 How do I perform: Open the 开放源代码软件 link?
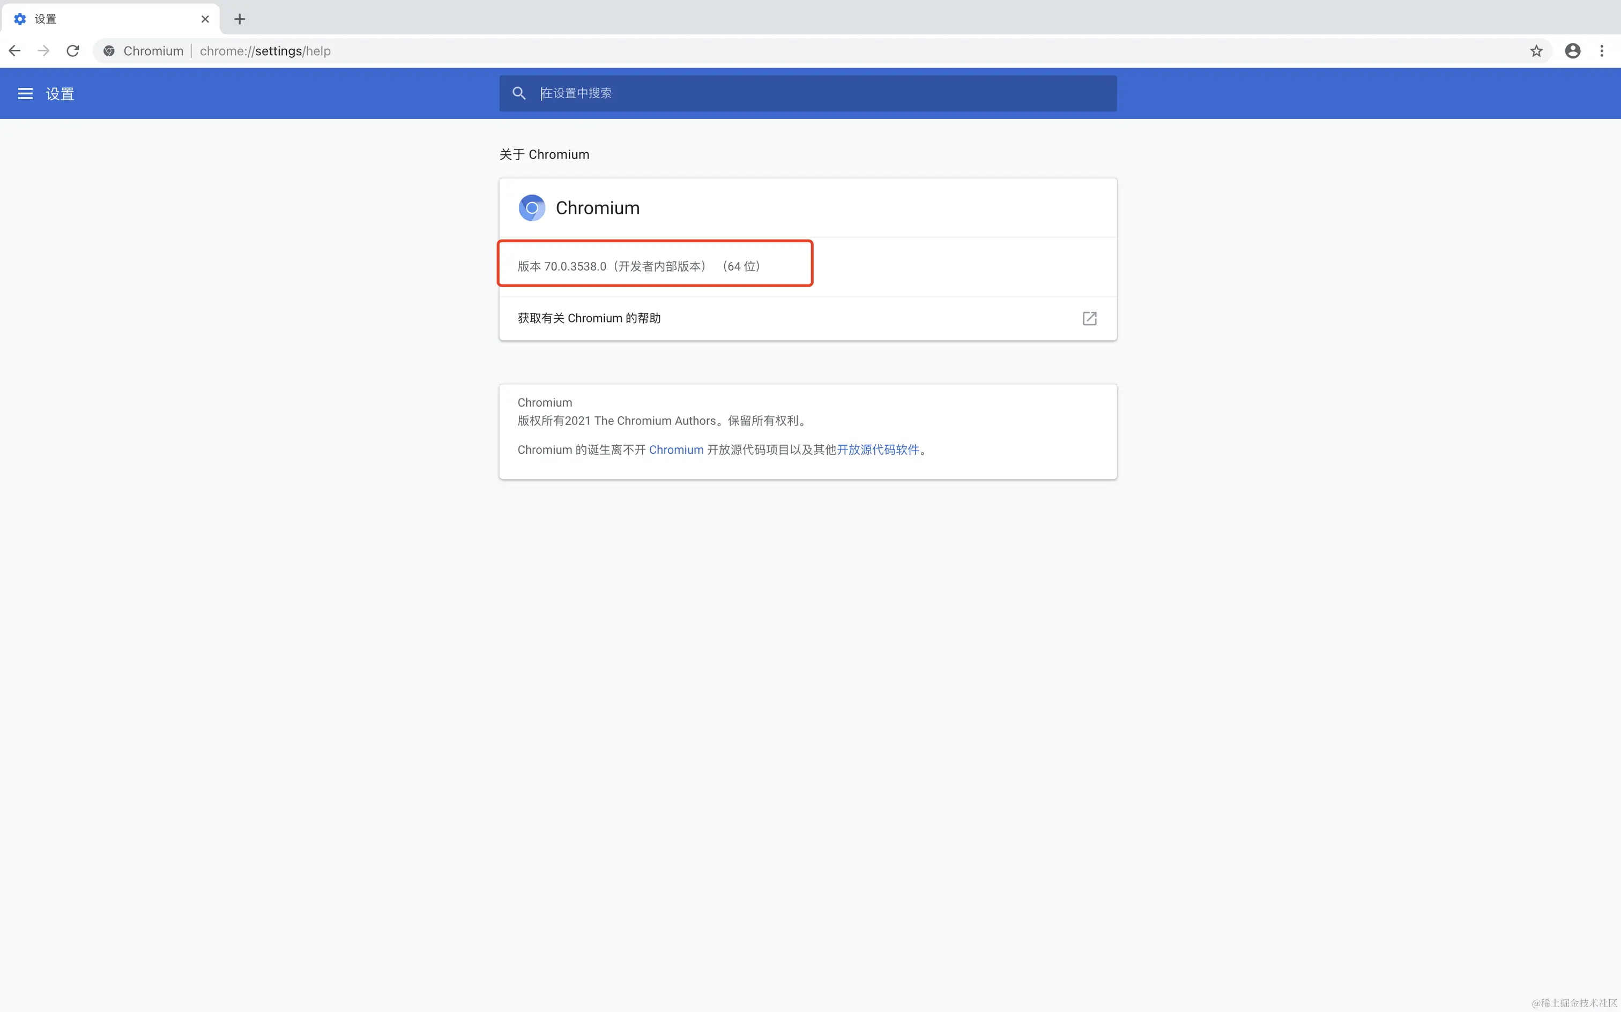(x=878, y=450)
